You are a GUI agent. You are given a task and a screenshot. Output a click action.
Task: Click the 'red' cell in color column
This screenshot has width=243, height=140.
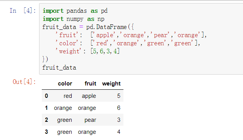point(68,96)
